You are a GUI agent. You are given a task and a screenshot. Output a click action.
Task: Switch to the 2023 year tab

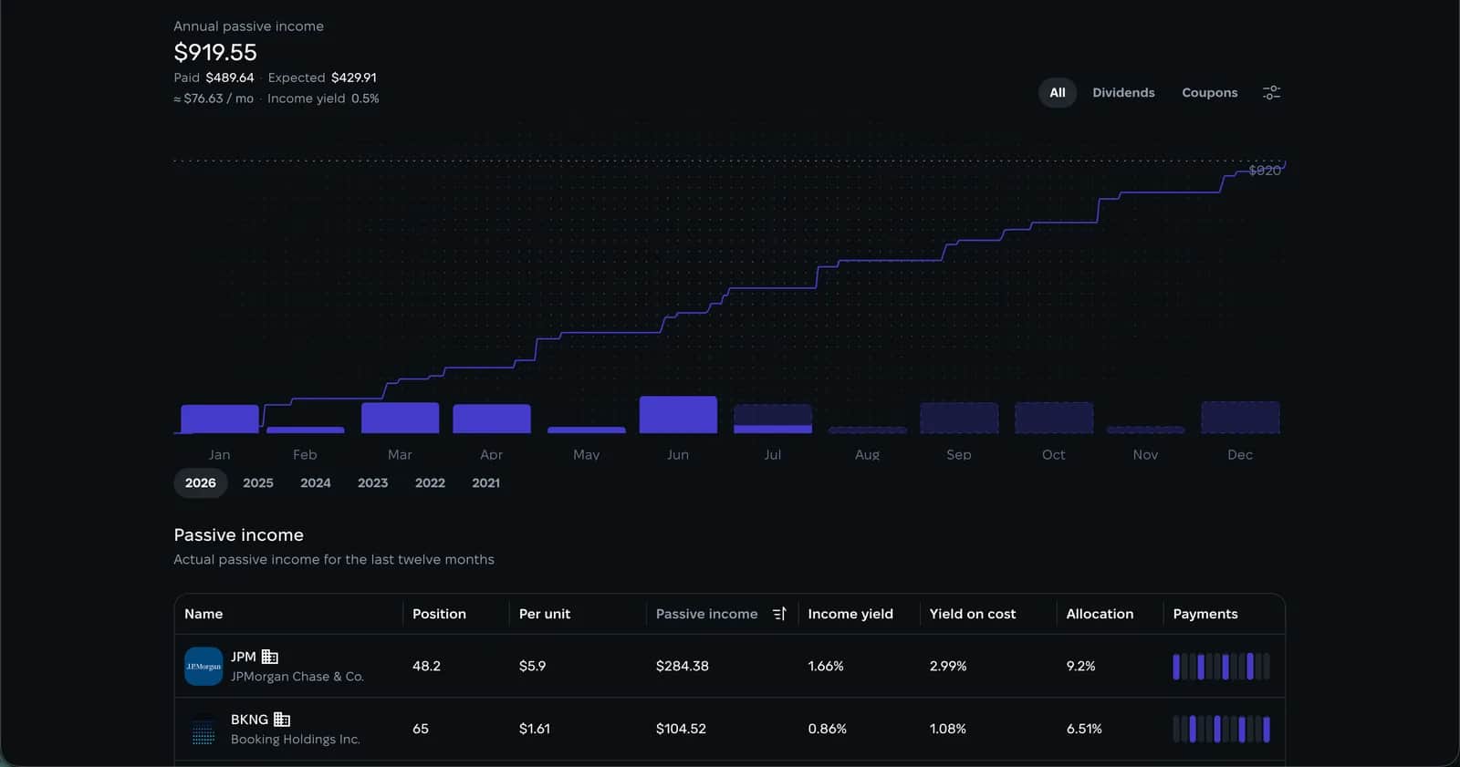pyautogui.click(x=372, y=482)
